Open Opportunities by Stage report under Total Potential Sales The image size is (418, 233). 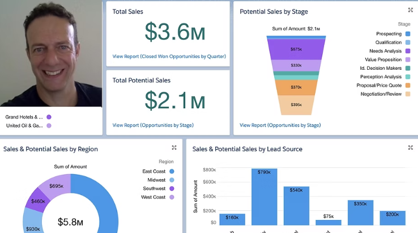coord(153,125)
